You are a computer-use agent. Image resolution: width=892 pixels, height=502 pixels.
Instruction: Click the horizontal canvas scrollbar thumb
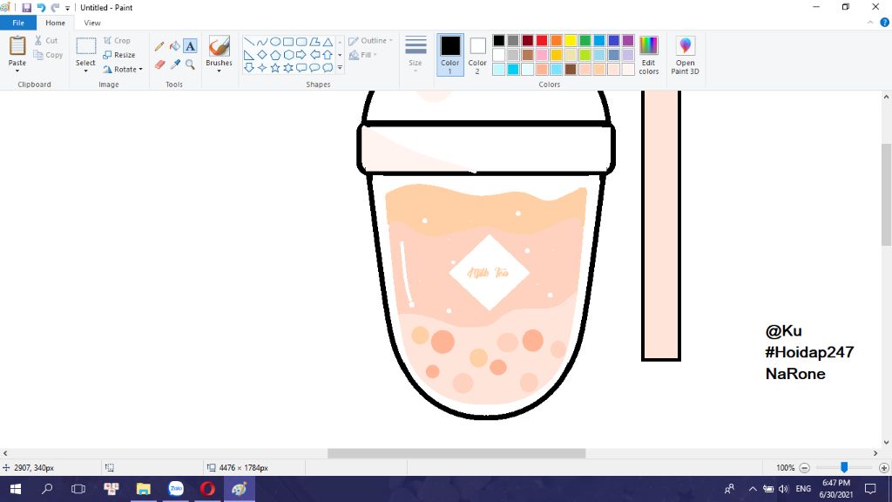pos(456,453)
